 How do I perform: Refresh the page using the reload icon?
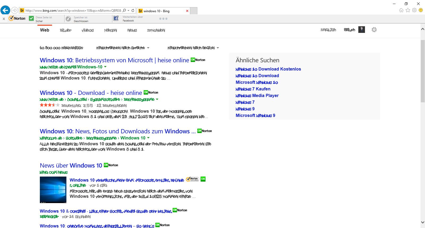(133, 11)
